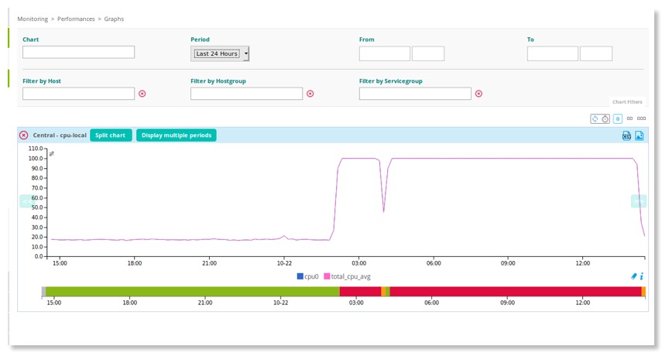The image size is (662, 353).
Task: Clear the Filter by Host field
Action: click(142, 94)
